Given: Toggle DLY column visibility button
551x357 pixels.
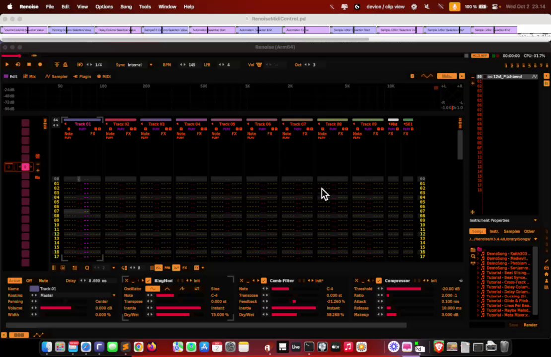Looking at the screenshot, I should click(176, 268).
